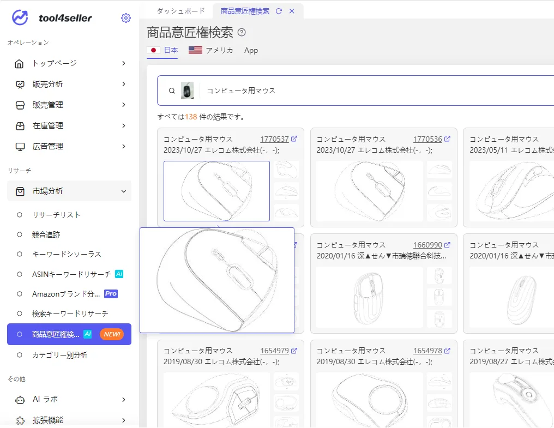Click 2020/01/16 深▲せん▼市瑞徳聯合科技 text under 1660990
This screenshot has width=554, height=428.
(x=381, y=256)
